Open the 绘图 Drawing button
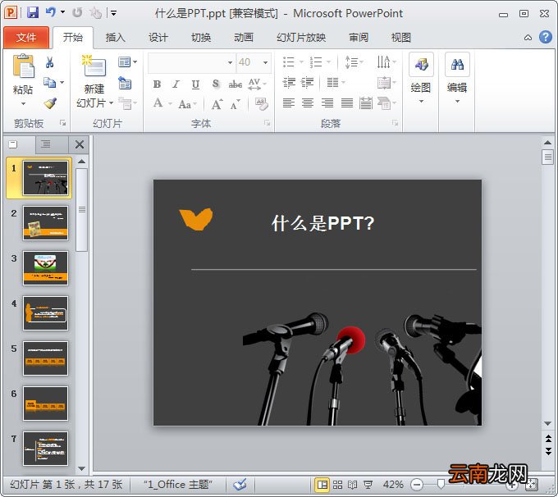Viewport: 558px width, 497px height. [x=421, y=78]
